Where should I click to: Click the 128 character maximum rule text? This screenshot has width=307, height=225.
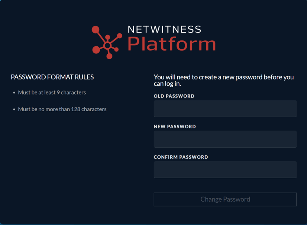tap(62, 109)
